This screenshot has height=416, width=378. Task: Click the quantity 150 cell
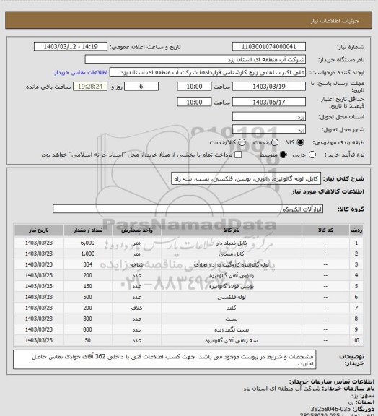coord(88,287)
